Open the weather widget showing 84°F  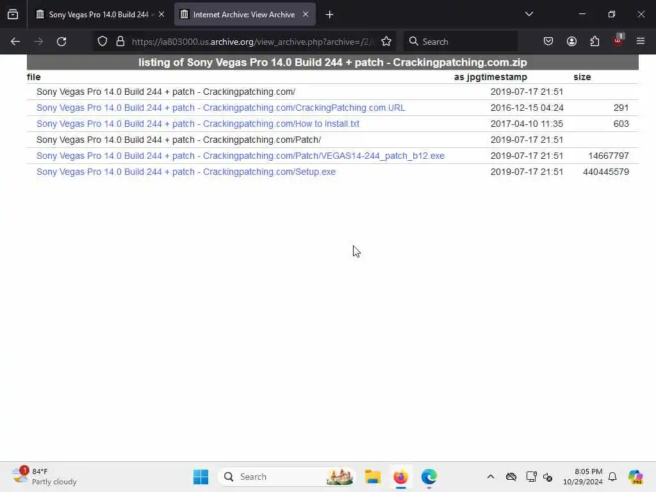pyautogui.click(x=44, y=477)
